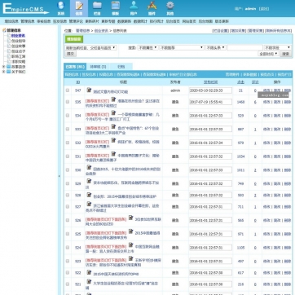Click the document icon in row ID 531
This screenshot has width=295, height=295.
[x=113, y=154]
